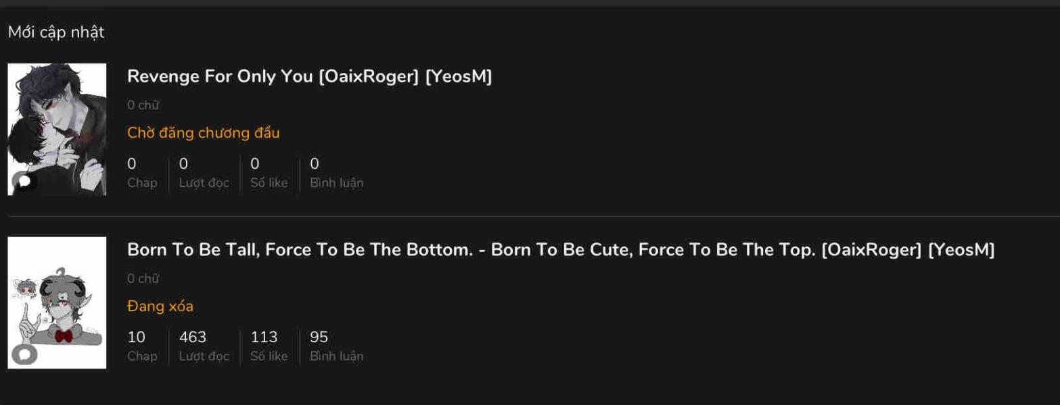Click 0 Bình luận stat of Revenge For Only You
Screen dimensions: 1060x405
pyautogui.click(x=336, y=173)
